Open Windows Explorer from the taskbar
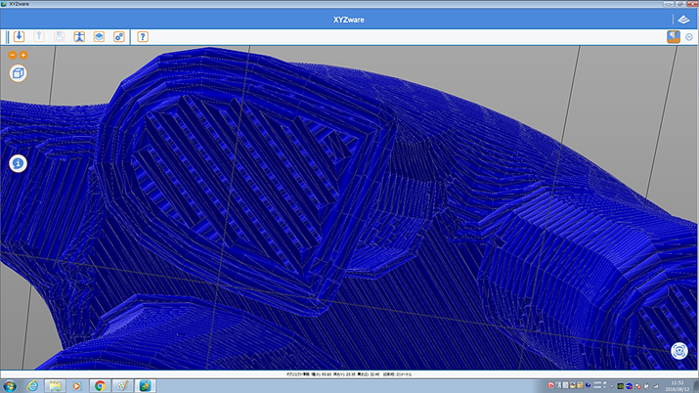 tap(55, 385)
